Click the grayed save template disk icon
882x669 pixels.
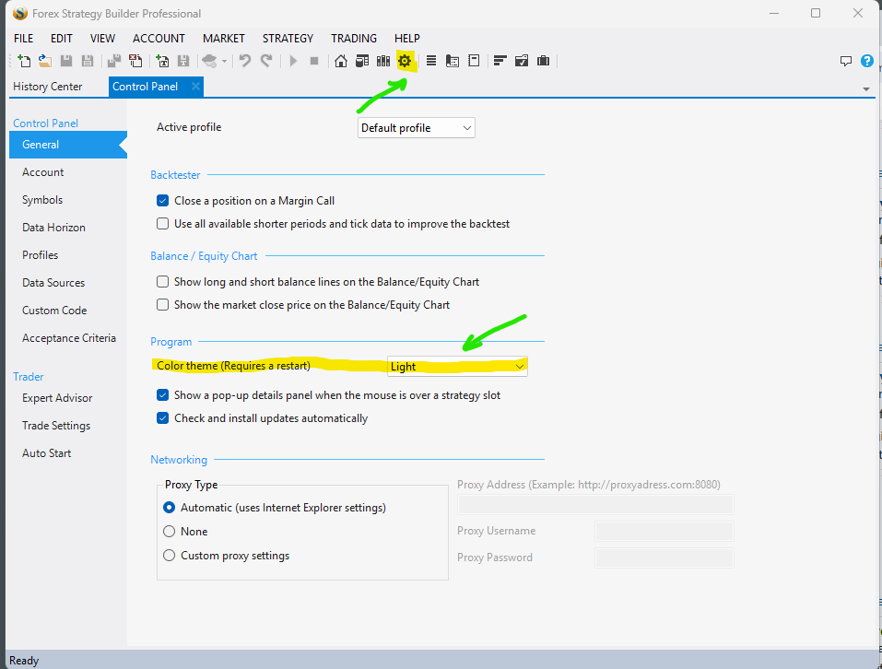tap(183, 61)
